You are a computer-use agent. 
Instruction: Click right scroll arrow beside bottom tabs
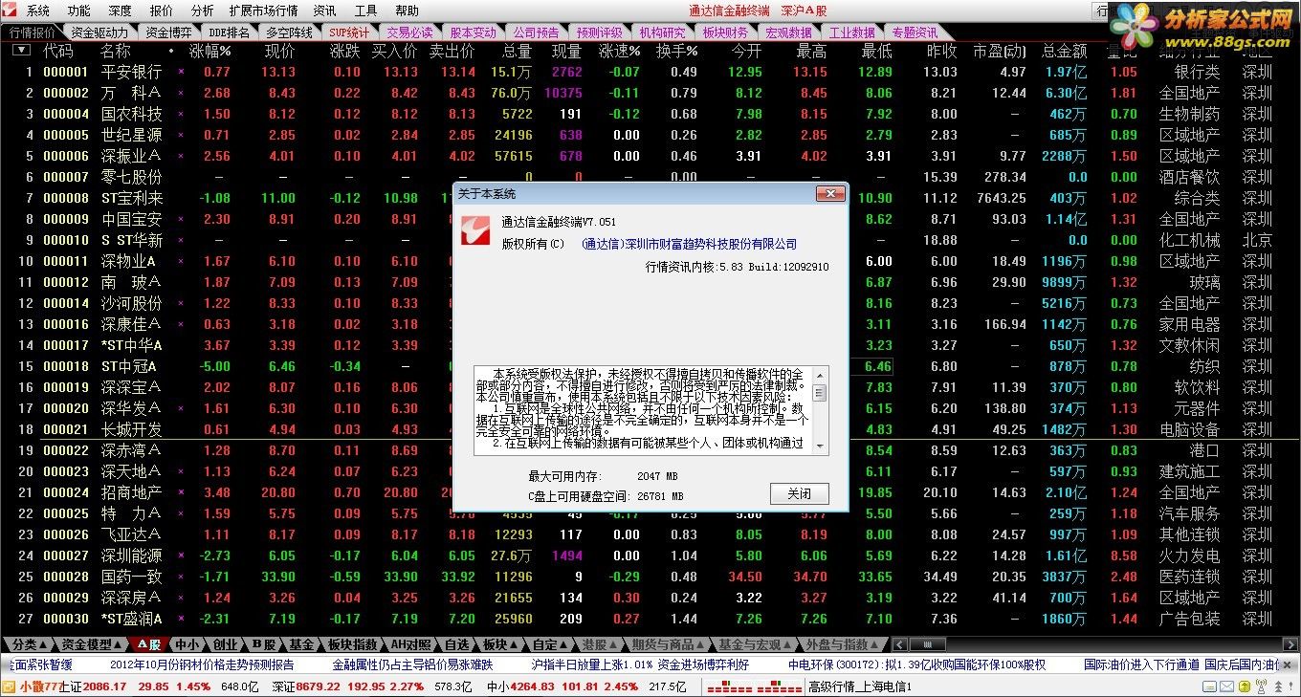tap(1292, 644)
